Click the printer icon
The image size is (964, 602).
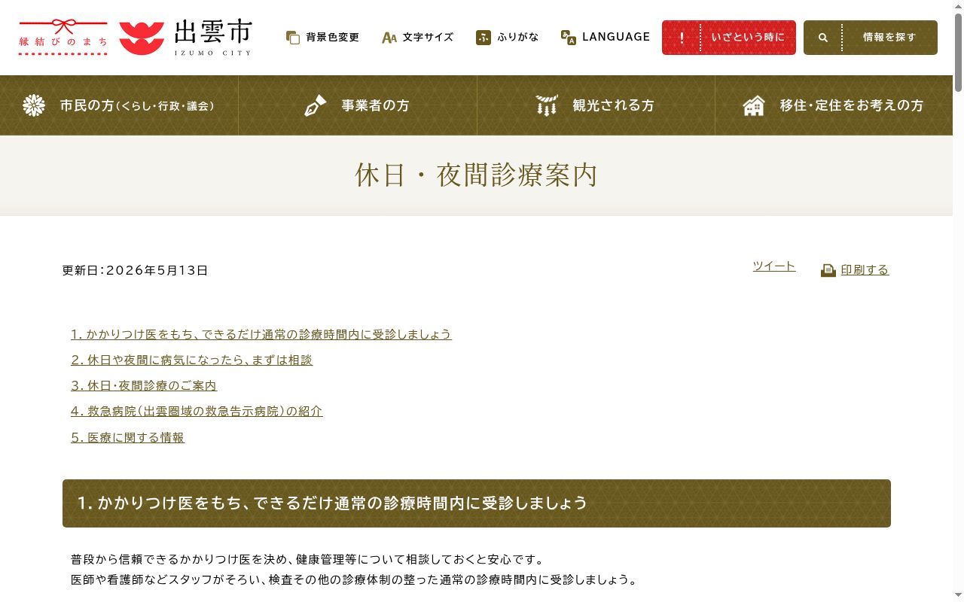pyautogui.click(x=828, y=270)
